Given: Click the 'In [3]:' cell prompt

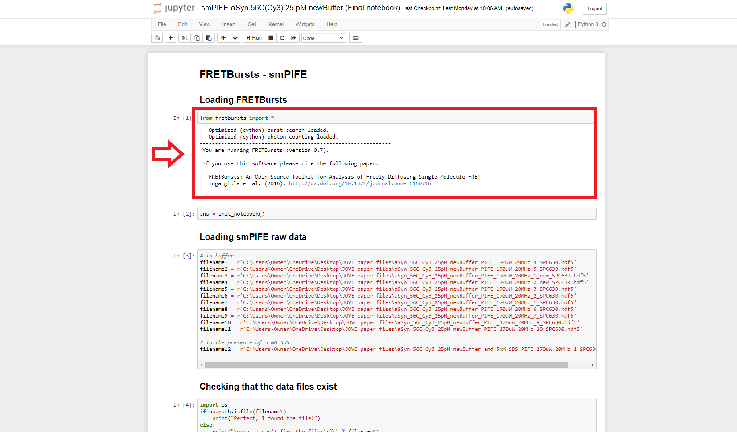Looking at the screenshot, I should coord(184,256).
